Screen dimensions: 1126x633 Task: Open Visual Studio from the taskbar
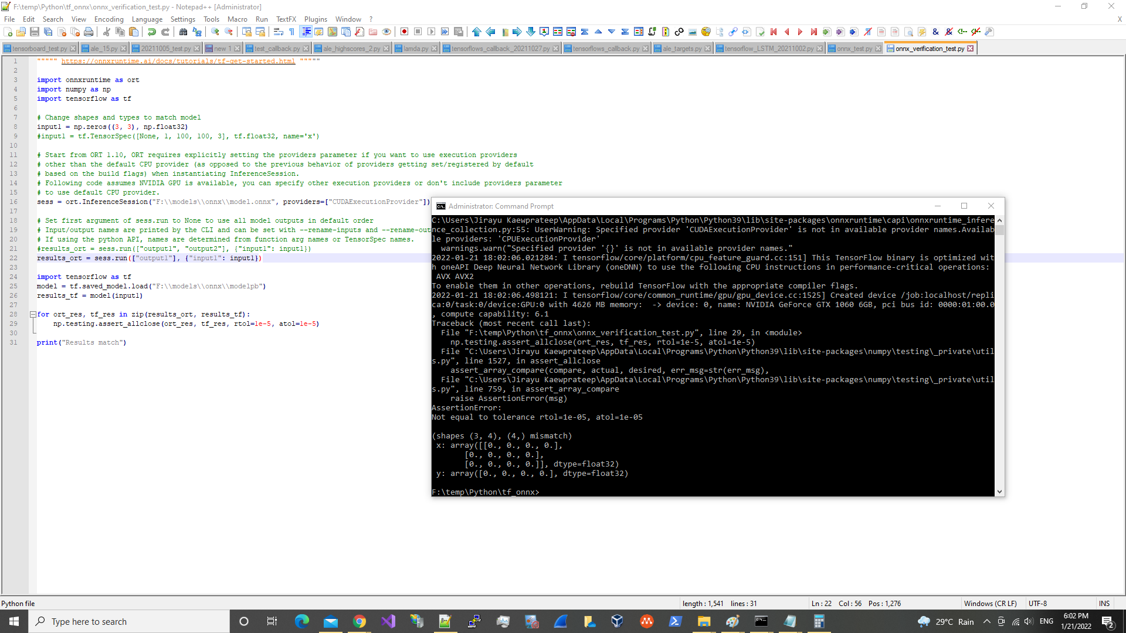click(x=388, y=621)
